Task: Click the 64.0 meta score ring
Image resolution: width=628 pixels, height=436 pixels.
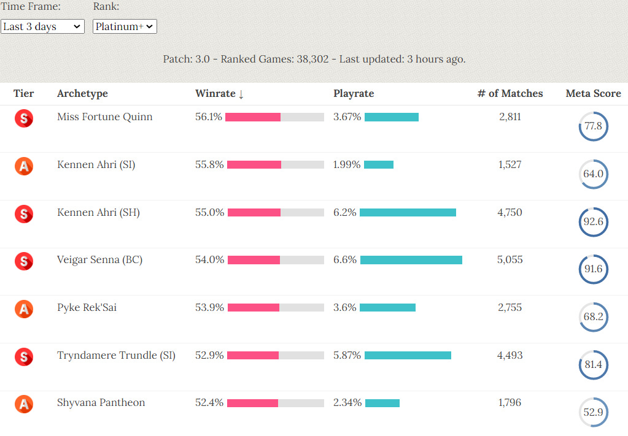Action: 594,174
